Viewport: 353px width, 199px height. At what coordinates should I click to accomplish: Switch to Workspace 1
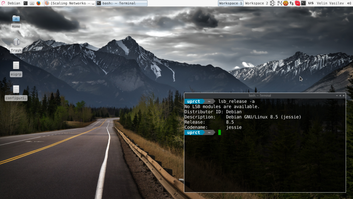click(x=231, y=3)
